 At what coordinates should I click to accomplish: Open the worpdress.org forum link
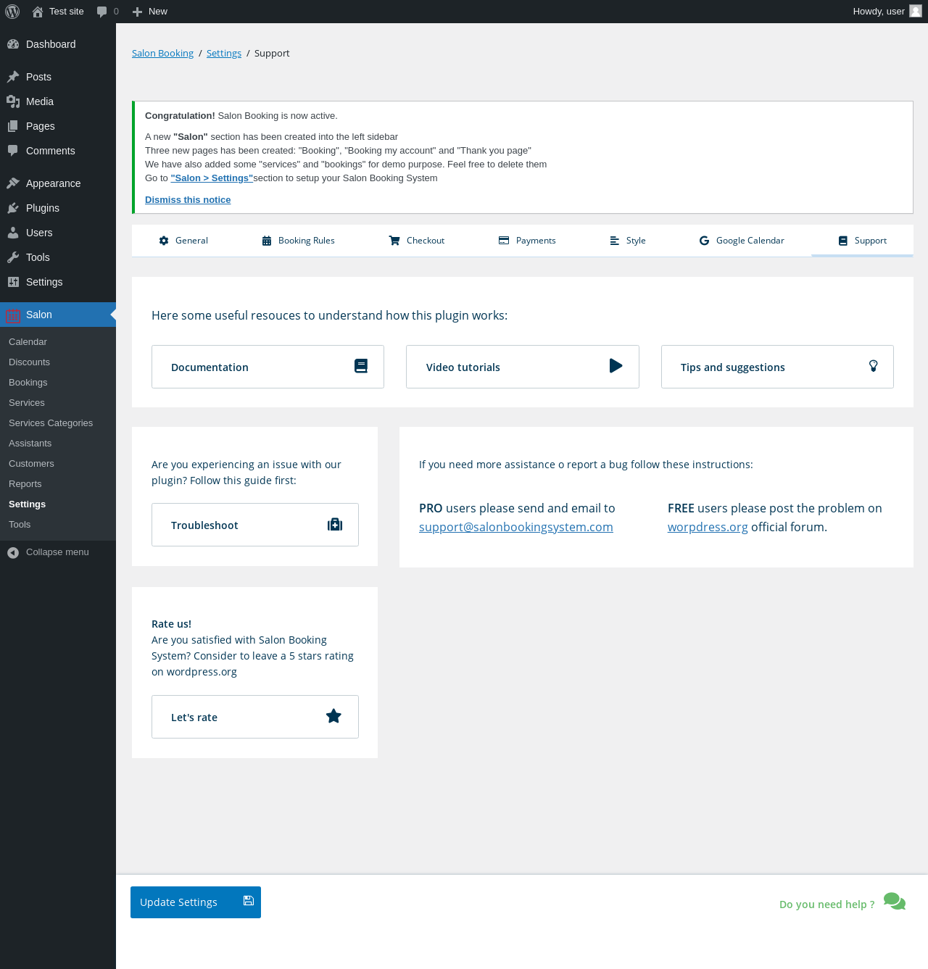(708, 527)
